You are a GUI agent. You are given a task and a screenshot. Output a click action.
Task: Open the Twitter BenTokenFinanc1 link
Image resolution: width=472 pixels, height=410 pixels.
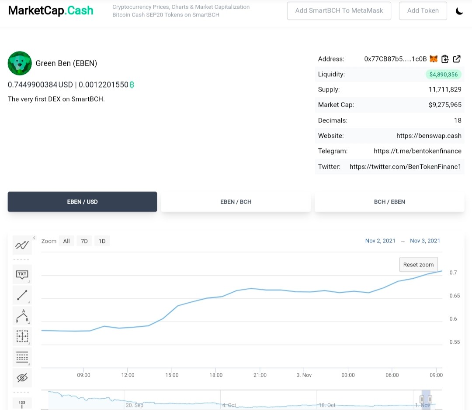click(x=405, y=167)
